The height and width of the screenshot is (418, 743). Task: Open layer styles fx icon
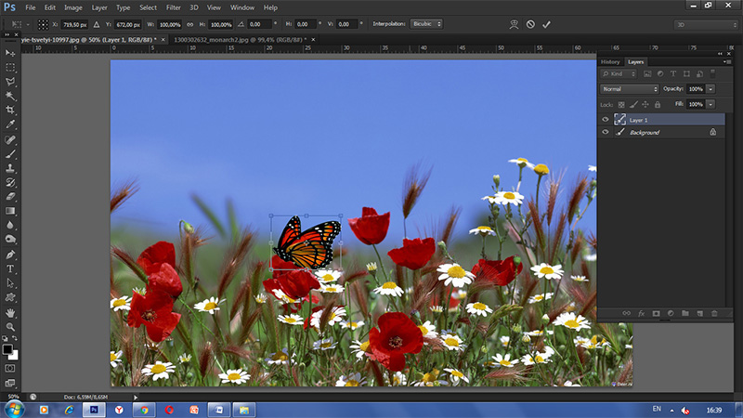coord(641,313)
